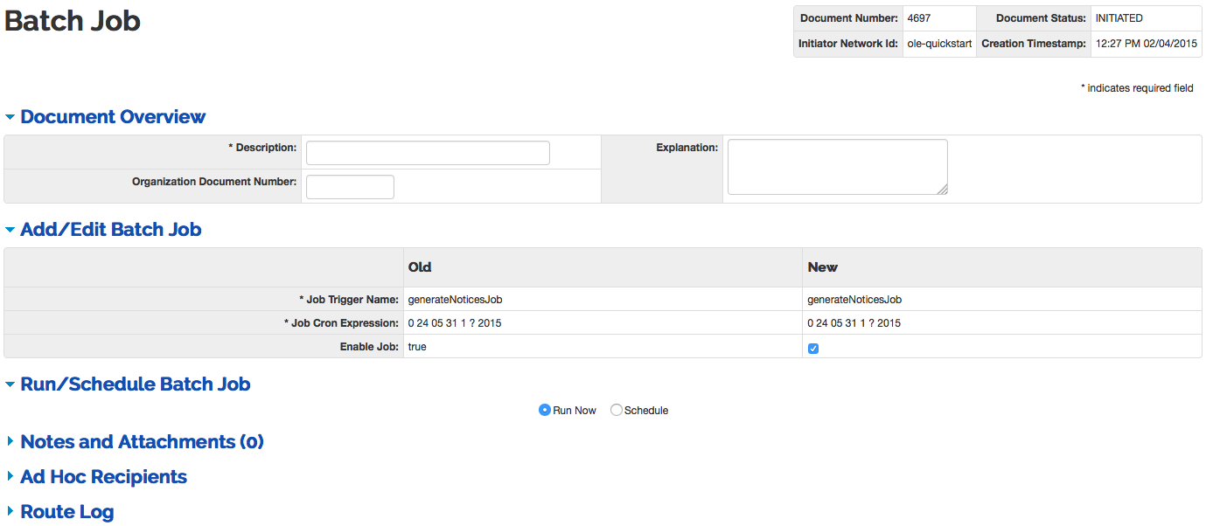Click the arrow icon beside Run/Schedule Batch Job

coord(10,384)
